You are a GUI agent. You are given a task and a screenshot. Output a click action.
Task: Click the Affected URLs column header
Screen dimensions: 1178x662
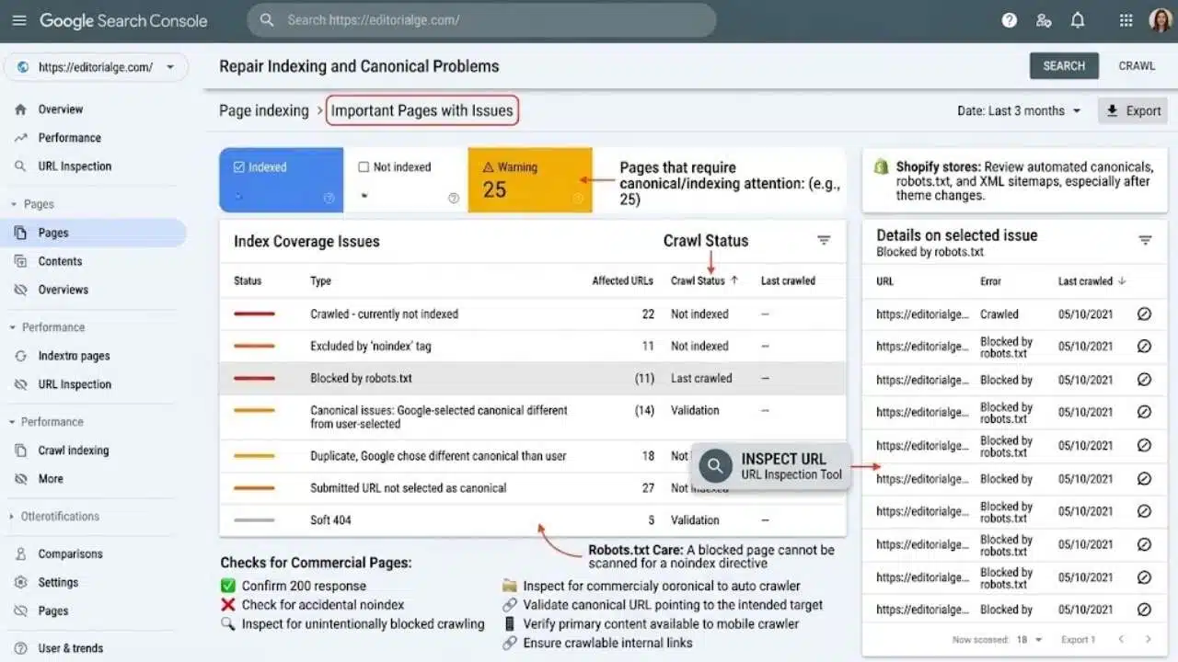(623, 281)
